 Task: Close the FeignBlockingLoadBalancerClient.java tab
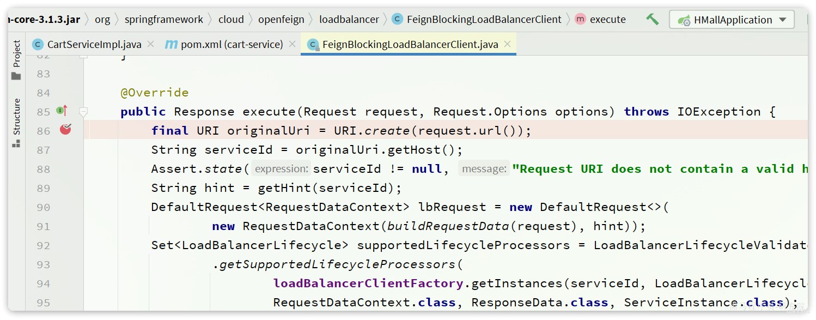(x=508, y=45)
